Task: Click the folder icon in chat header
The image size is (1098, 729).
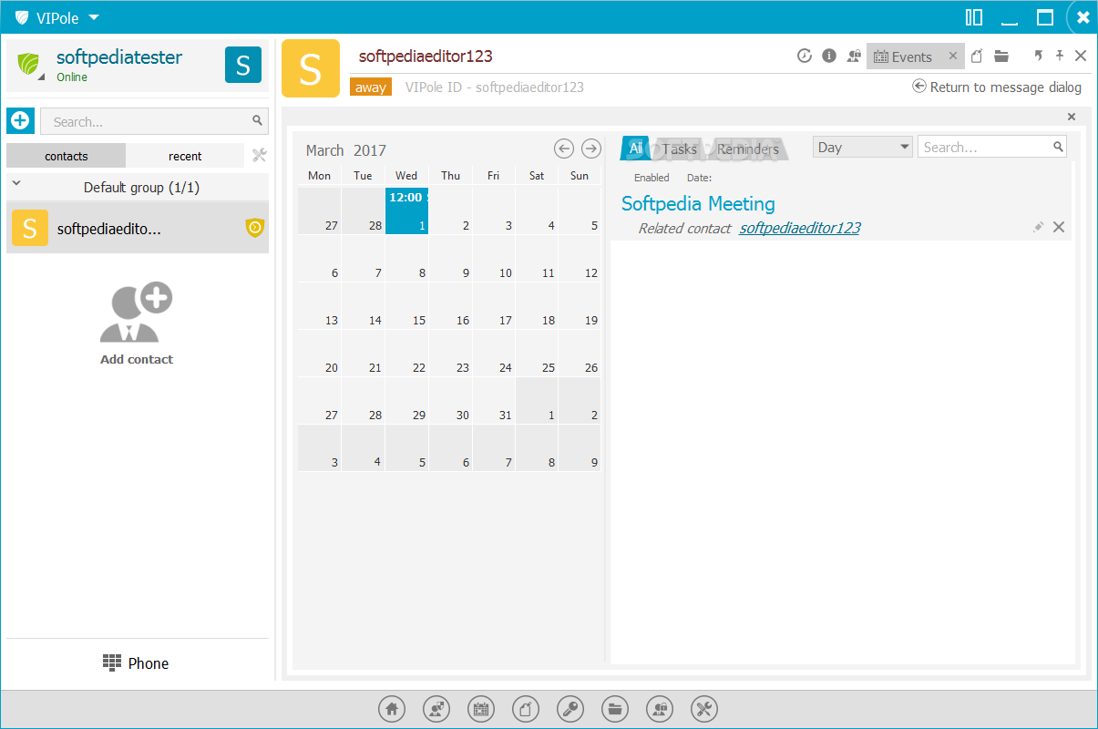Action: point(1001,56)
